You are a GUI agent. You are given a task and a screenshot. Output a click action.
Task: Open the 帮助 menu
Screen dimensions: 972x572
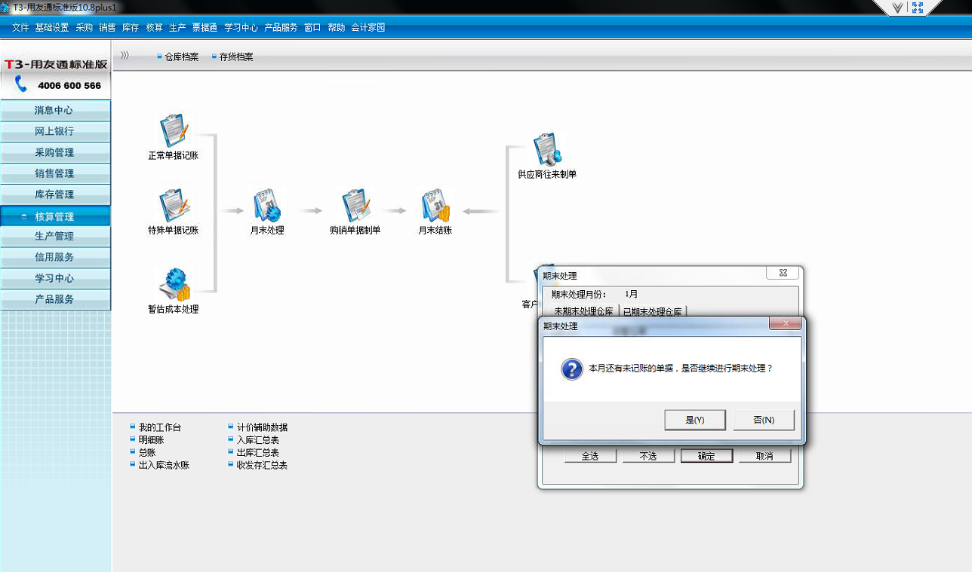click(x=336, y=27)
